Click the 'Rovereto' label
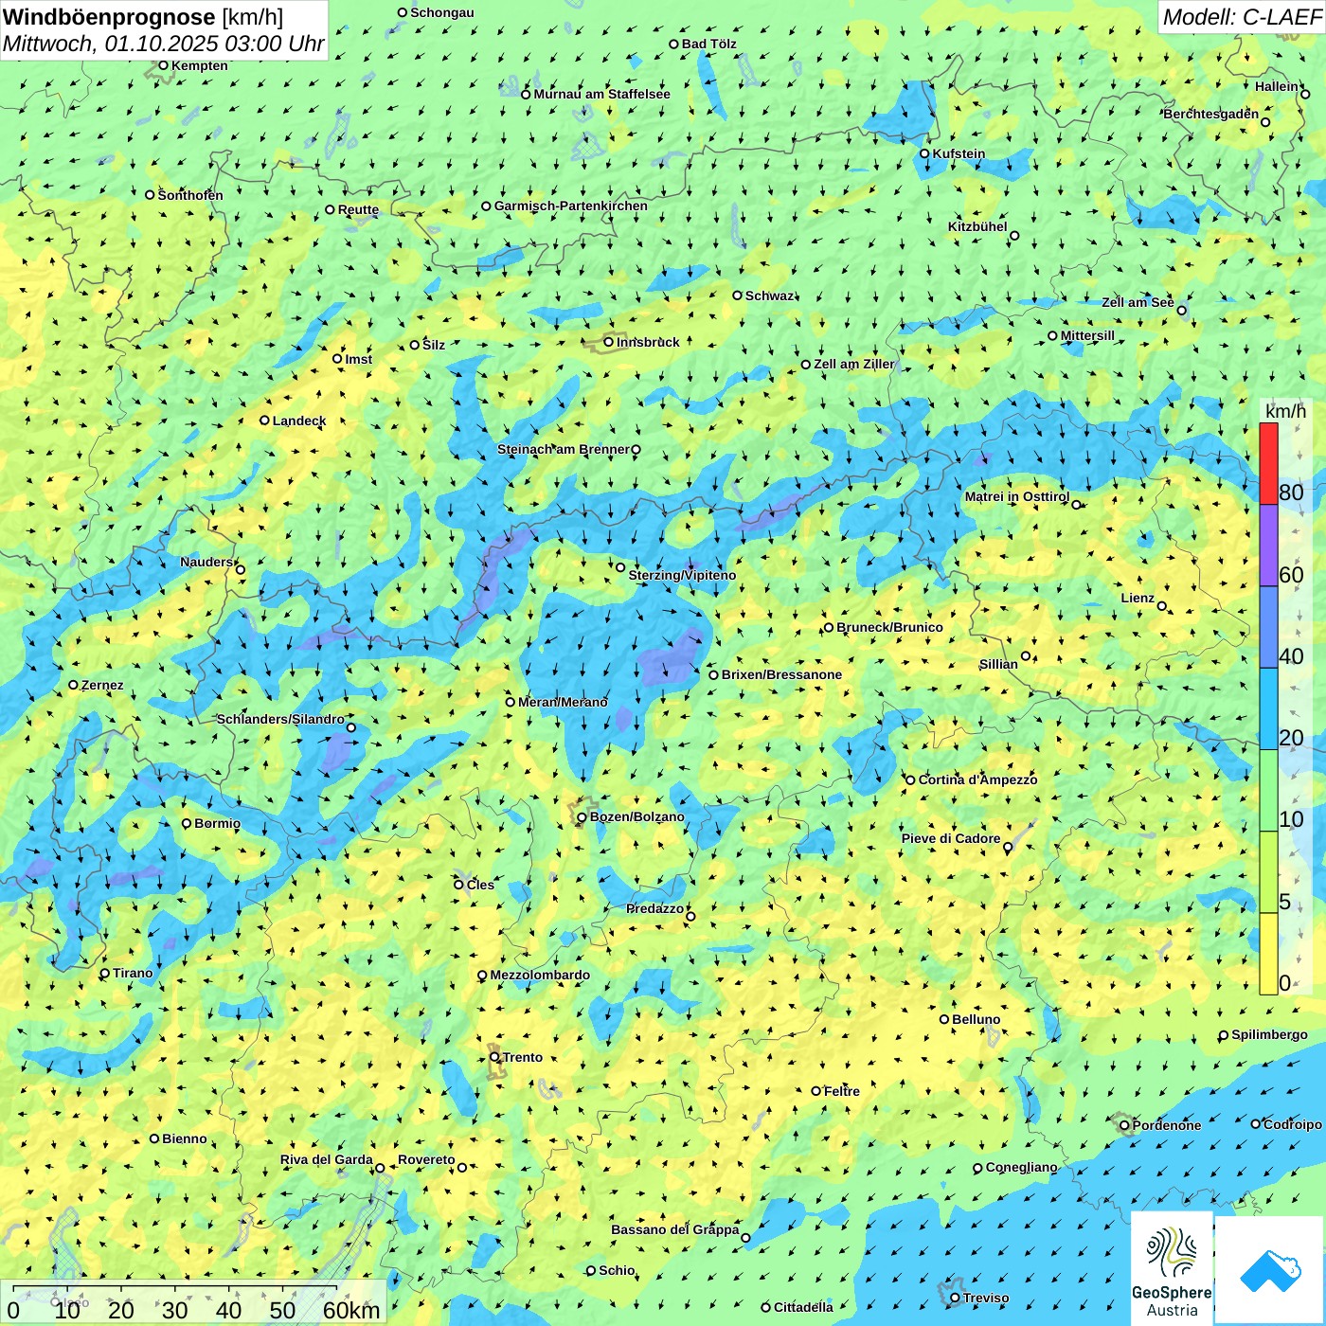Viewport: 1326px width, 1326px height. pos(426,1159)
